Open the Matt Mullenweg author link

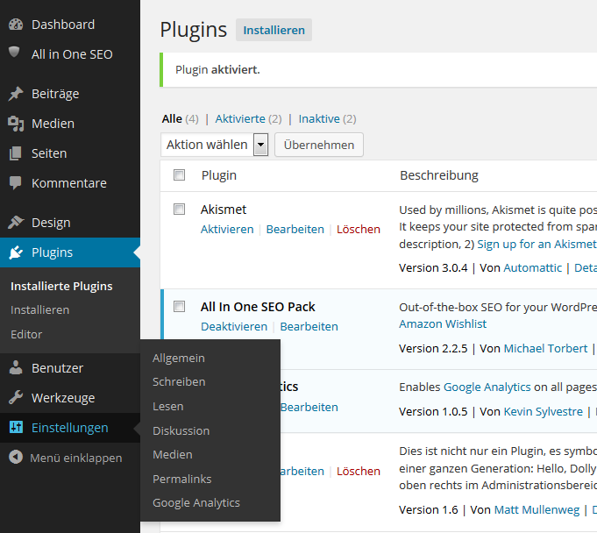tap(537, 510)
